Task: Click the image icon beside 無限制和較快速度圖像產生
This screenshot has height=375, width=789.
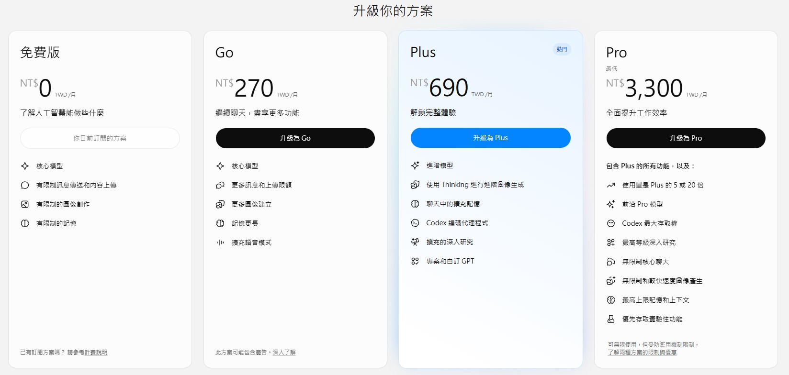Action: [x=611, y=281]
